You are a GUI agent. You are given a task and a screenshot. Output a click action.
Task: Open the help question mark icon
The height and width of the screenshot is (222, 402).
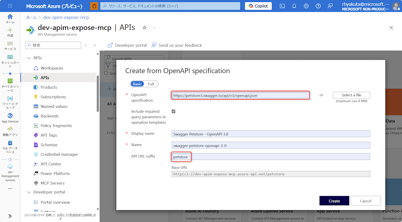[318, 6]
